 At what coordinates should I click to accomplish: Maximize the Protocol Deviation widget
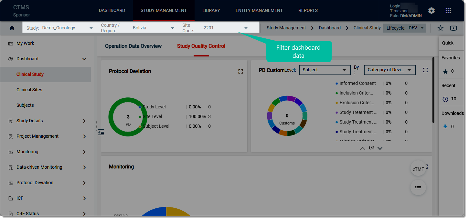pyautogui.click(x=240, y=71)
